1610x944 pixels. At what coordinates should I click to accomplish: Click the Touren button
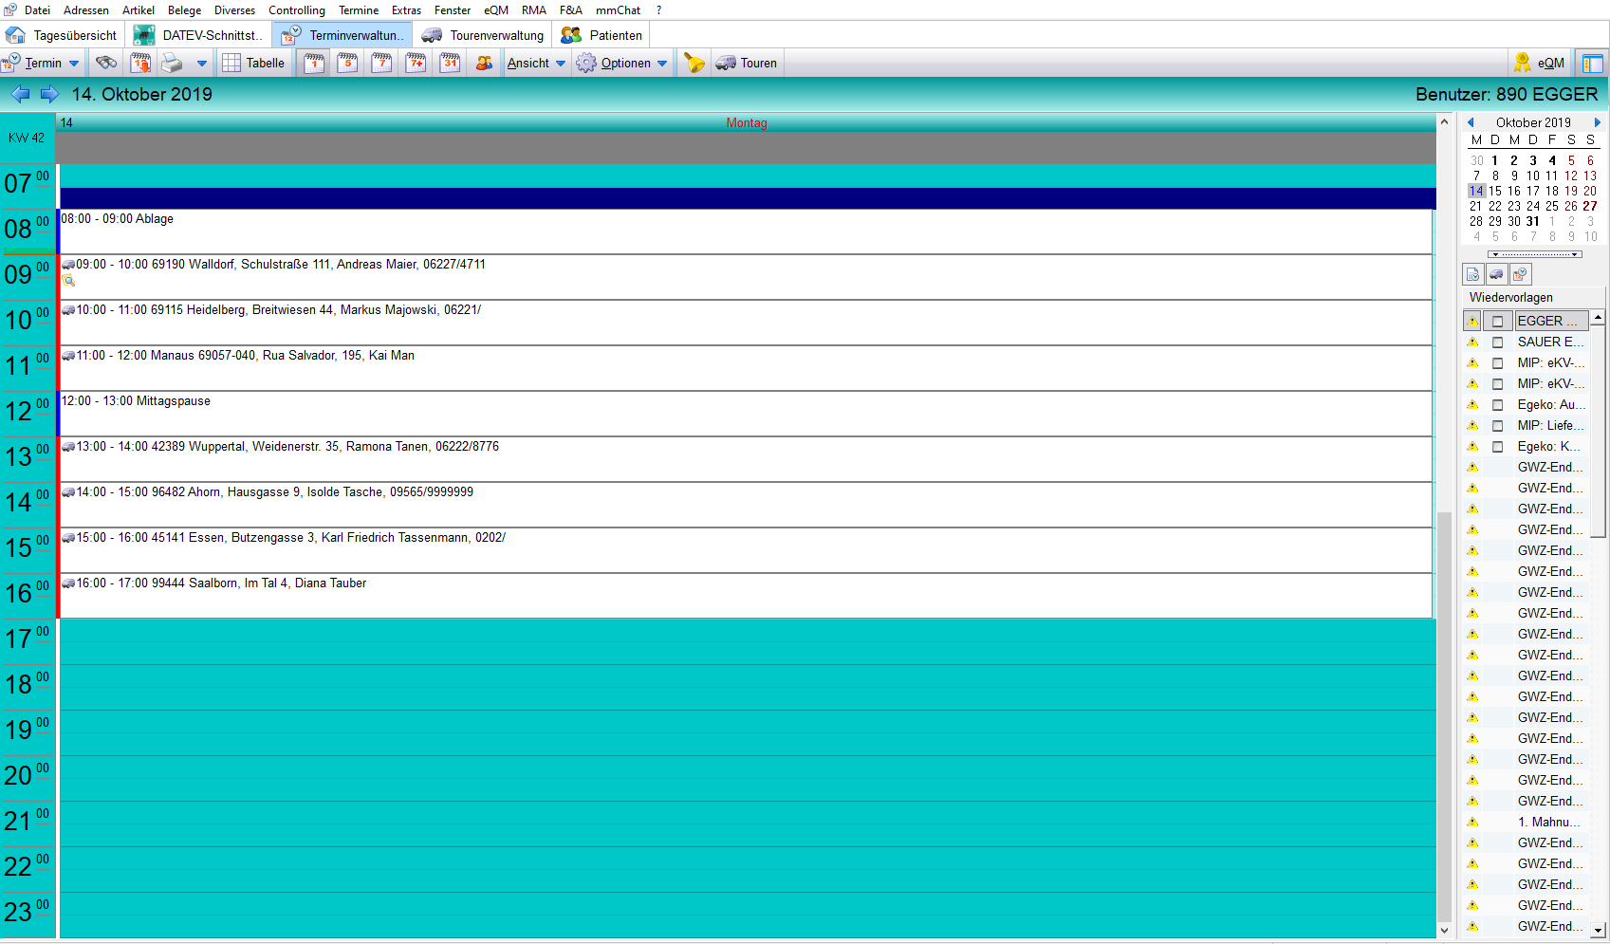pos(747,64)
